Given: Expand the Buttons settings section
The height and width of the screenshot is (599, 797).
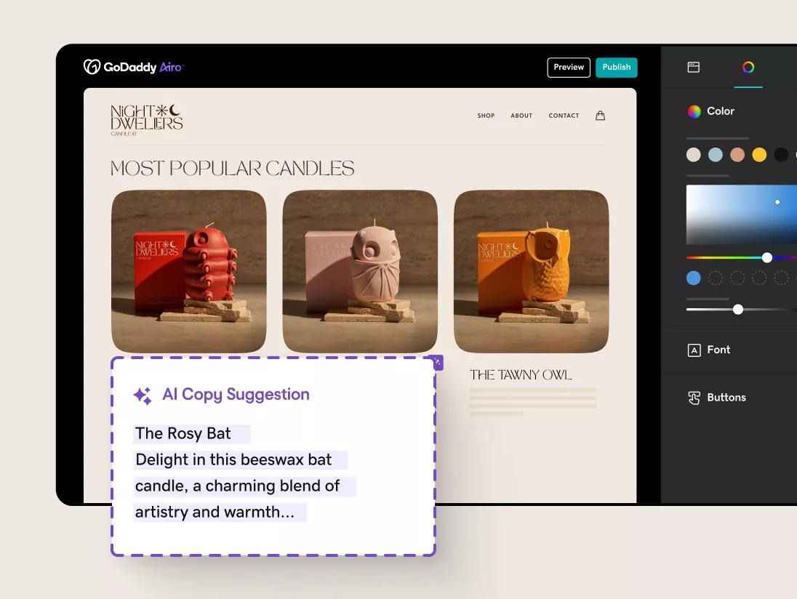Looking at the screenshot, I should (726, 398).
